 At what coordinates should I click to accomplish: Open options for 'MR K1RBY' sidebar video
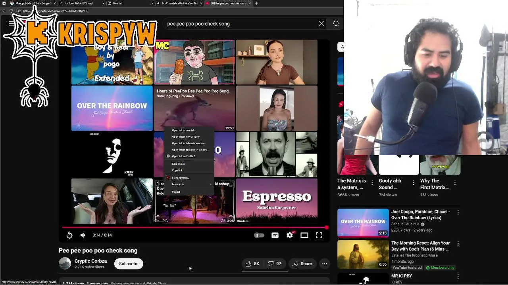[458, 276]
